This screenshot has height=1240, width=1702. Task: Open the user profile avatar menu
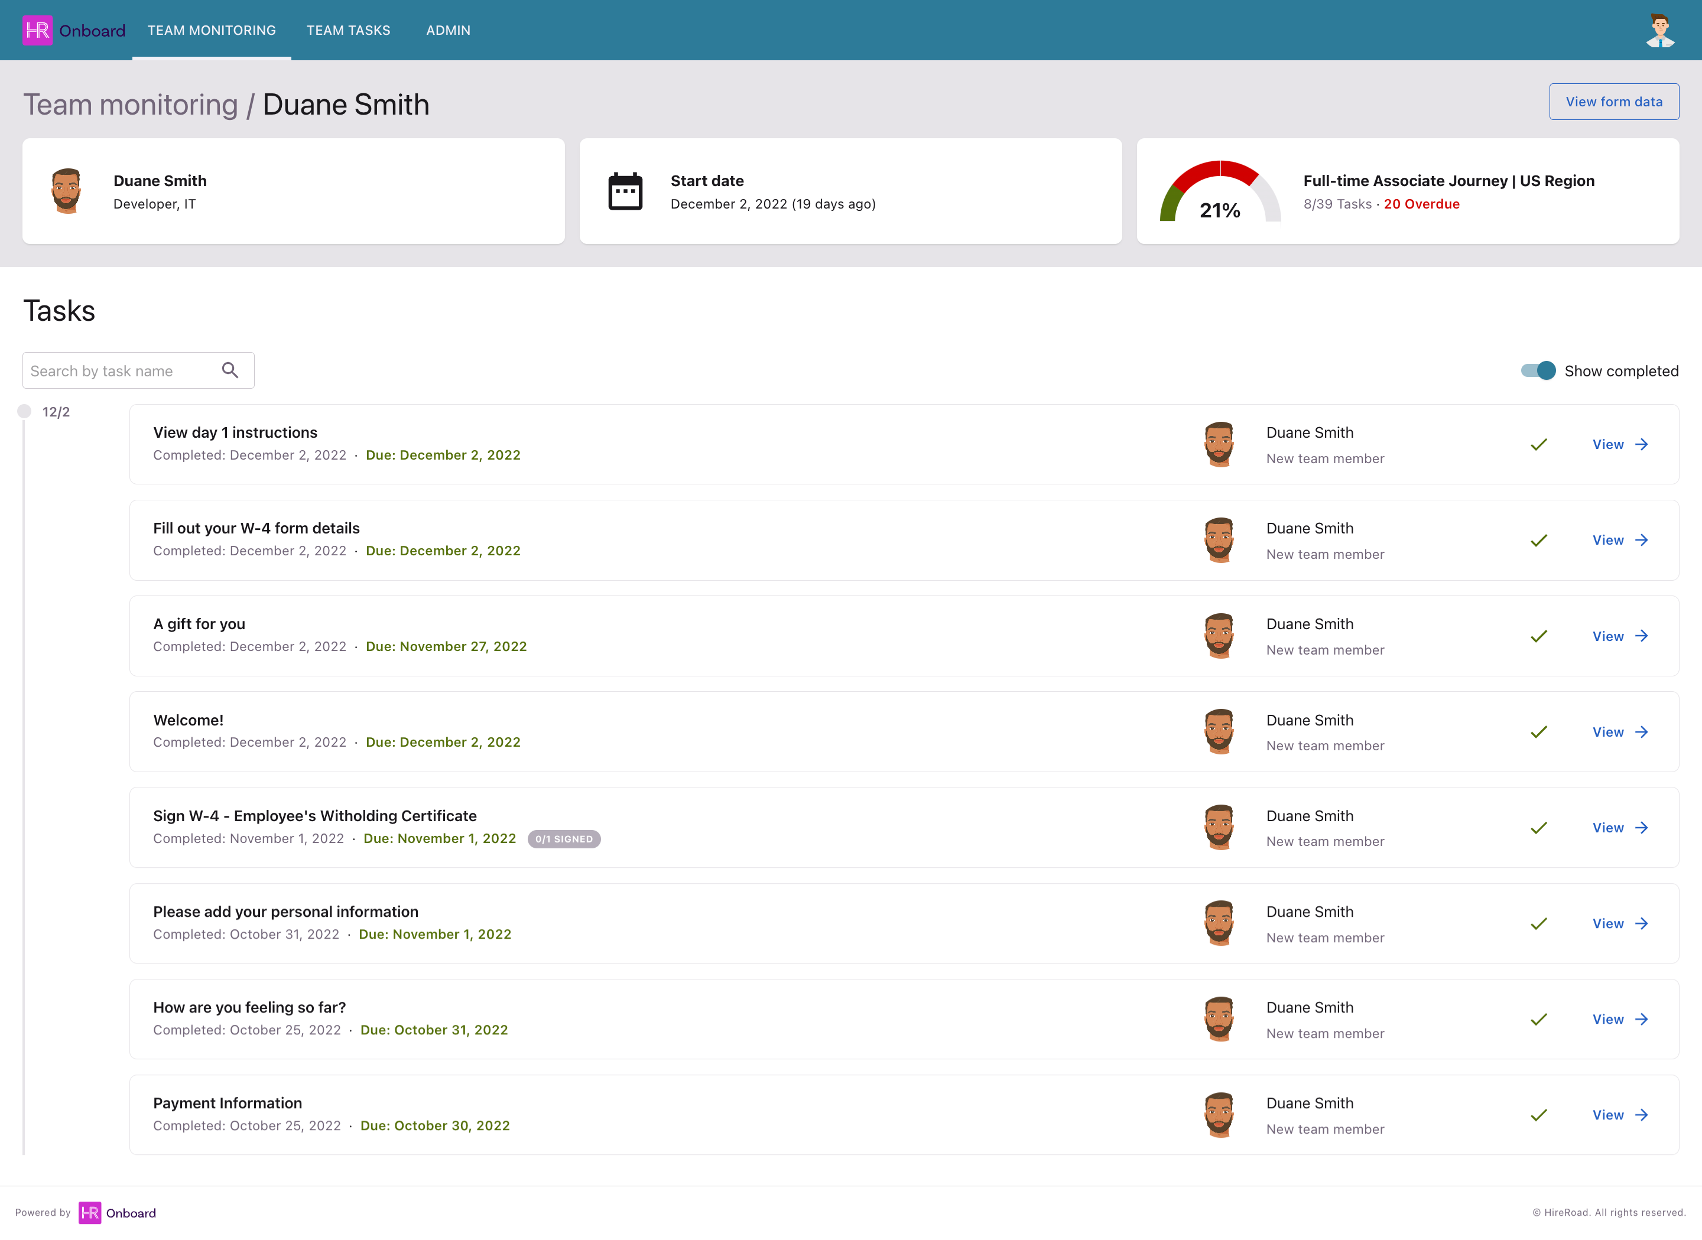coord(1659,30)
